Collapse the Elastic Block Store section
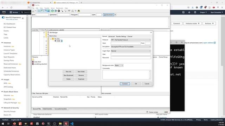The image size is (225, 126). [2, 92]
